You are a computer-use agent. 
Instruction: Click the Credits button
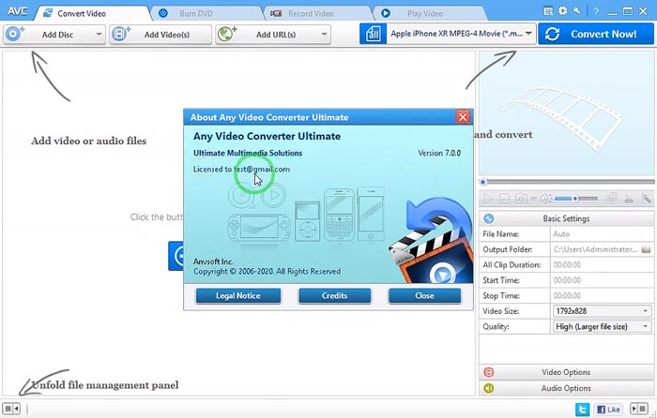[334, 296]
